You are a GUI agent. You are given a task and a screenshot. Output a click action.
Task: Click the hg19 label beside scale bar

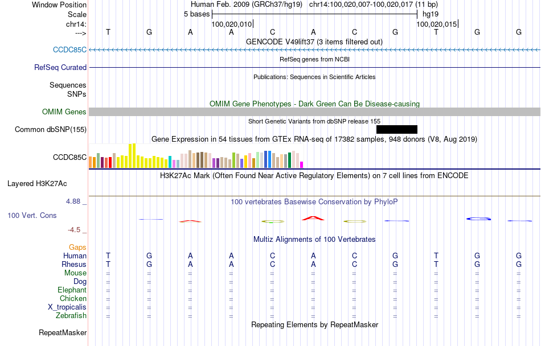[431, 14]
